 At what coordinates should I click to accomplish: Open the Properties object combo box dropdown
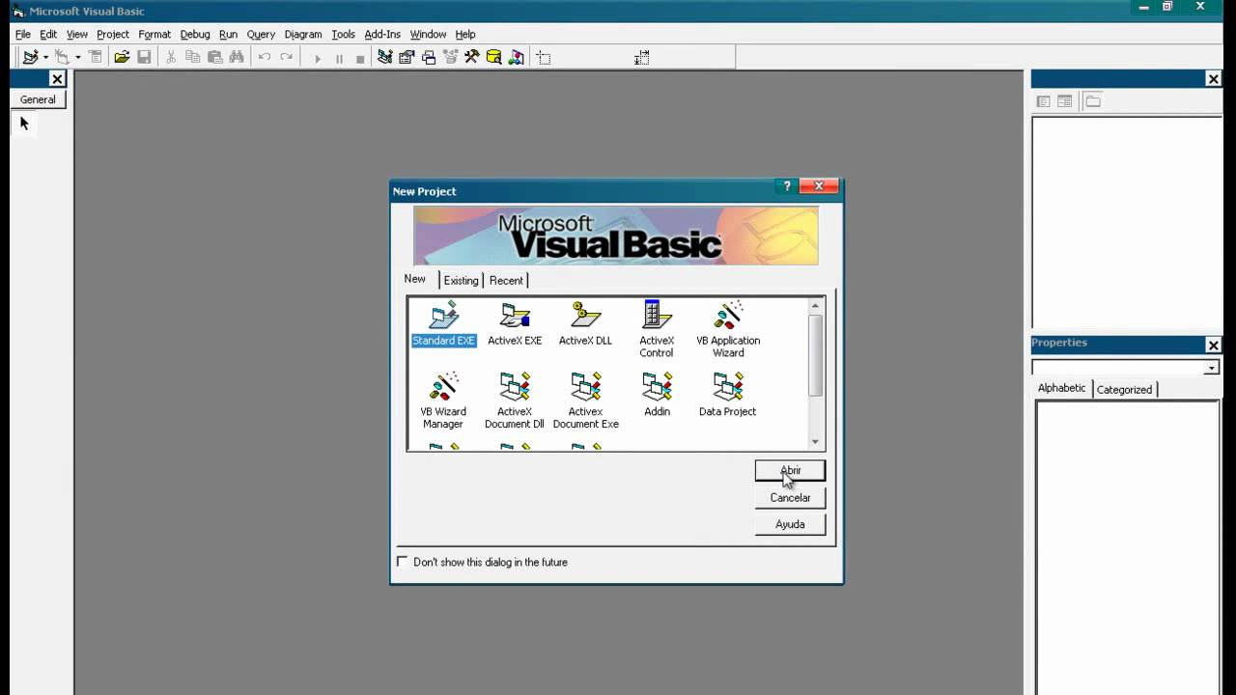(x=1211, y=368)
